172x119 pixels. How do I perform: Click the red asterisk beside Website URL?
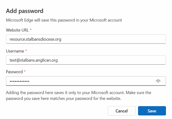(x=31, y=29)
